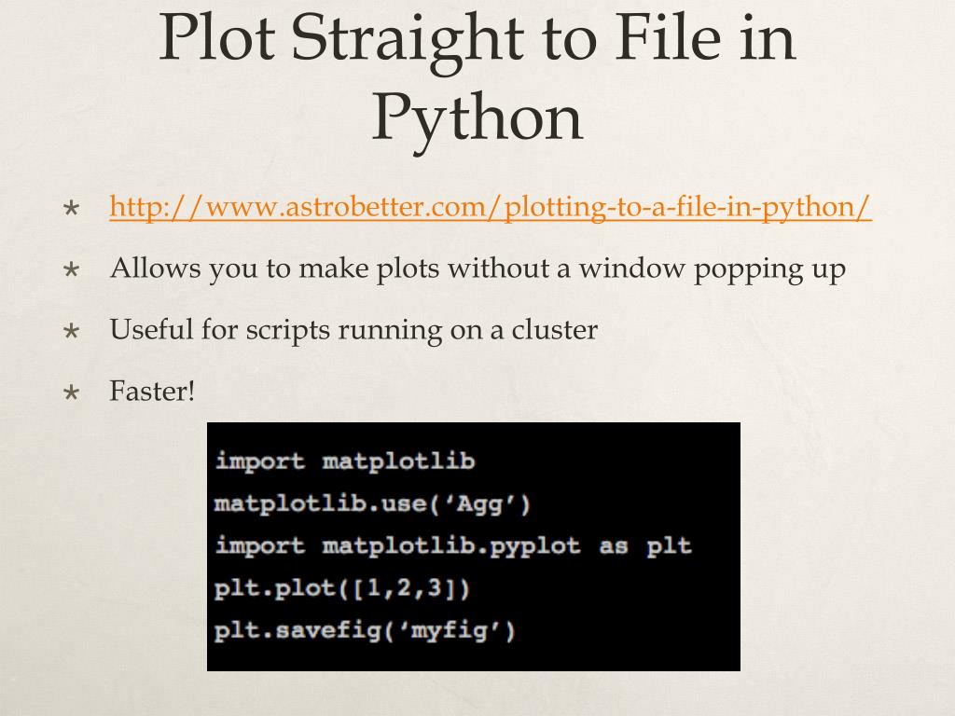Click the word 'Python' in the title

point(477,118)
